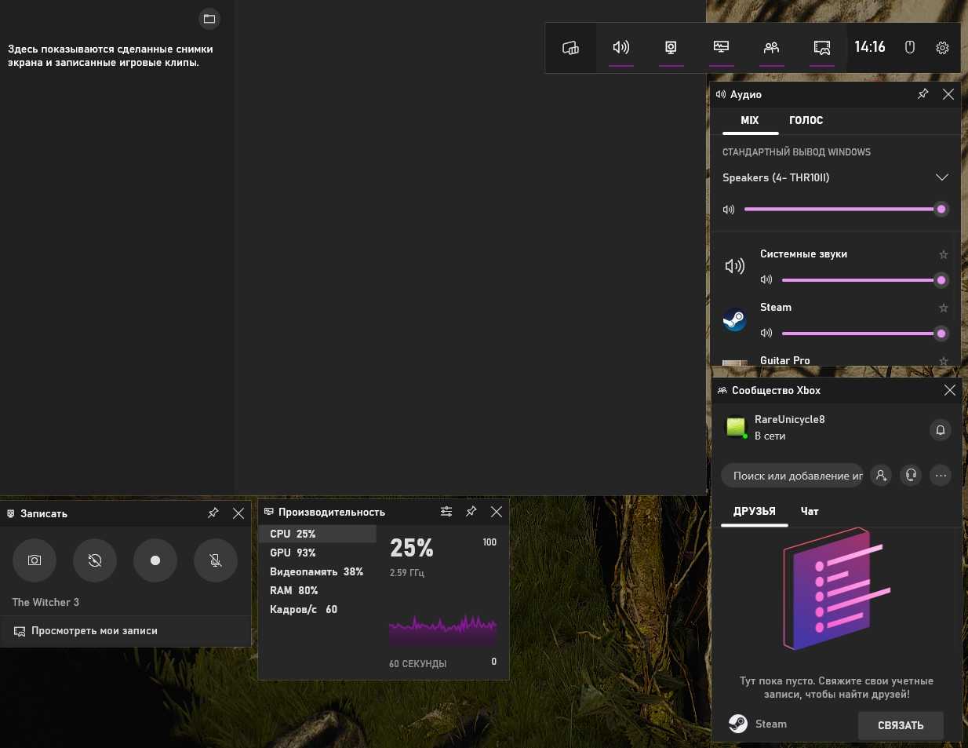Open Xbox notifications bell icon
Screen dimensions: 968x748
940,430
